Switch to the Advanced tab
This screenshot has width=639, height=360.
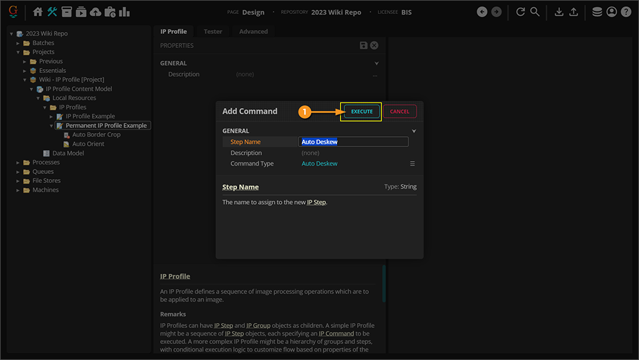(253, 31)
